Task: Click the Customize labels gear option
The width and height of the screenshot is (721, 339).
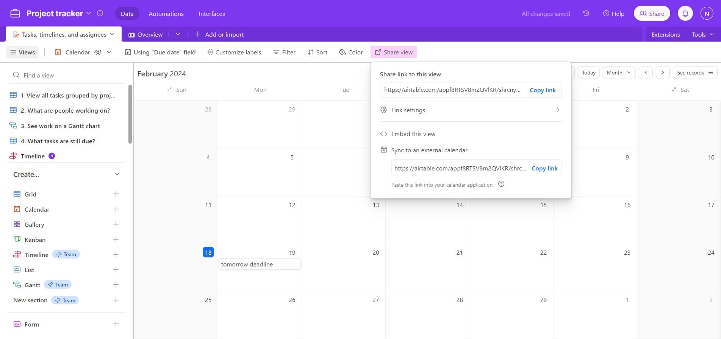Action: tap(234, 52)
